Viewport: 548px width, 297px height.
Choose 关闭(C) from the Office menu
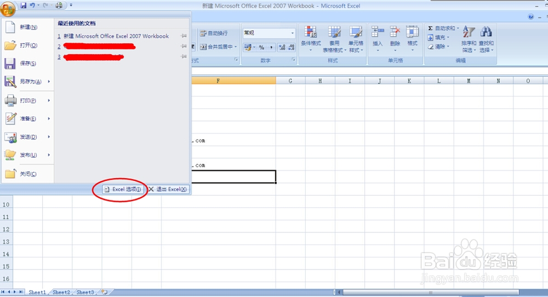(27, 174)
